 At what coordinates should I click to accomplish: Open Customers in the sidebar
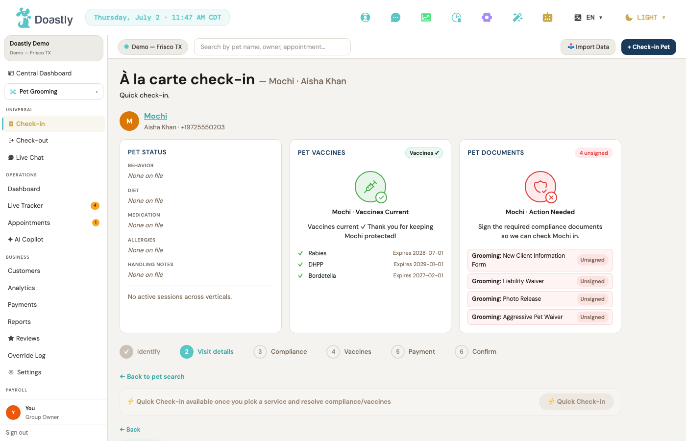click(x=53, y=271)
